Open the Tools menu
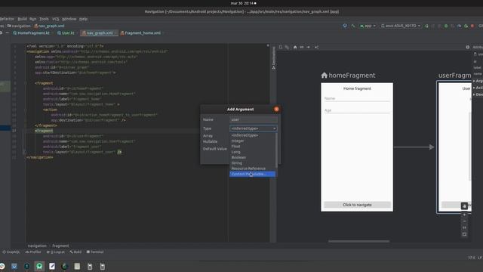This screenshot has height=272, width=483. pyautogui.click(x=44, y=19)
